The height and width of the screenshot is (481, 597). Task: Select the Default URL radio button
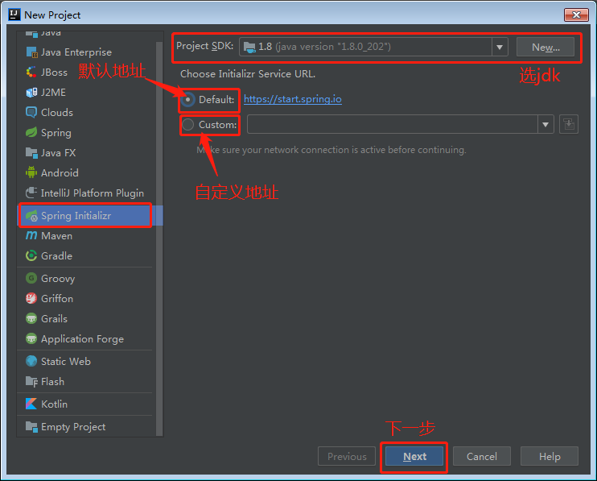click(x=187, y=99)
